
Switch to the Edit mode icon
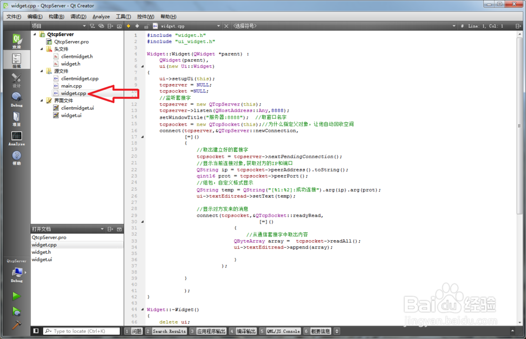[x=16, y=60]
